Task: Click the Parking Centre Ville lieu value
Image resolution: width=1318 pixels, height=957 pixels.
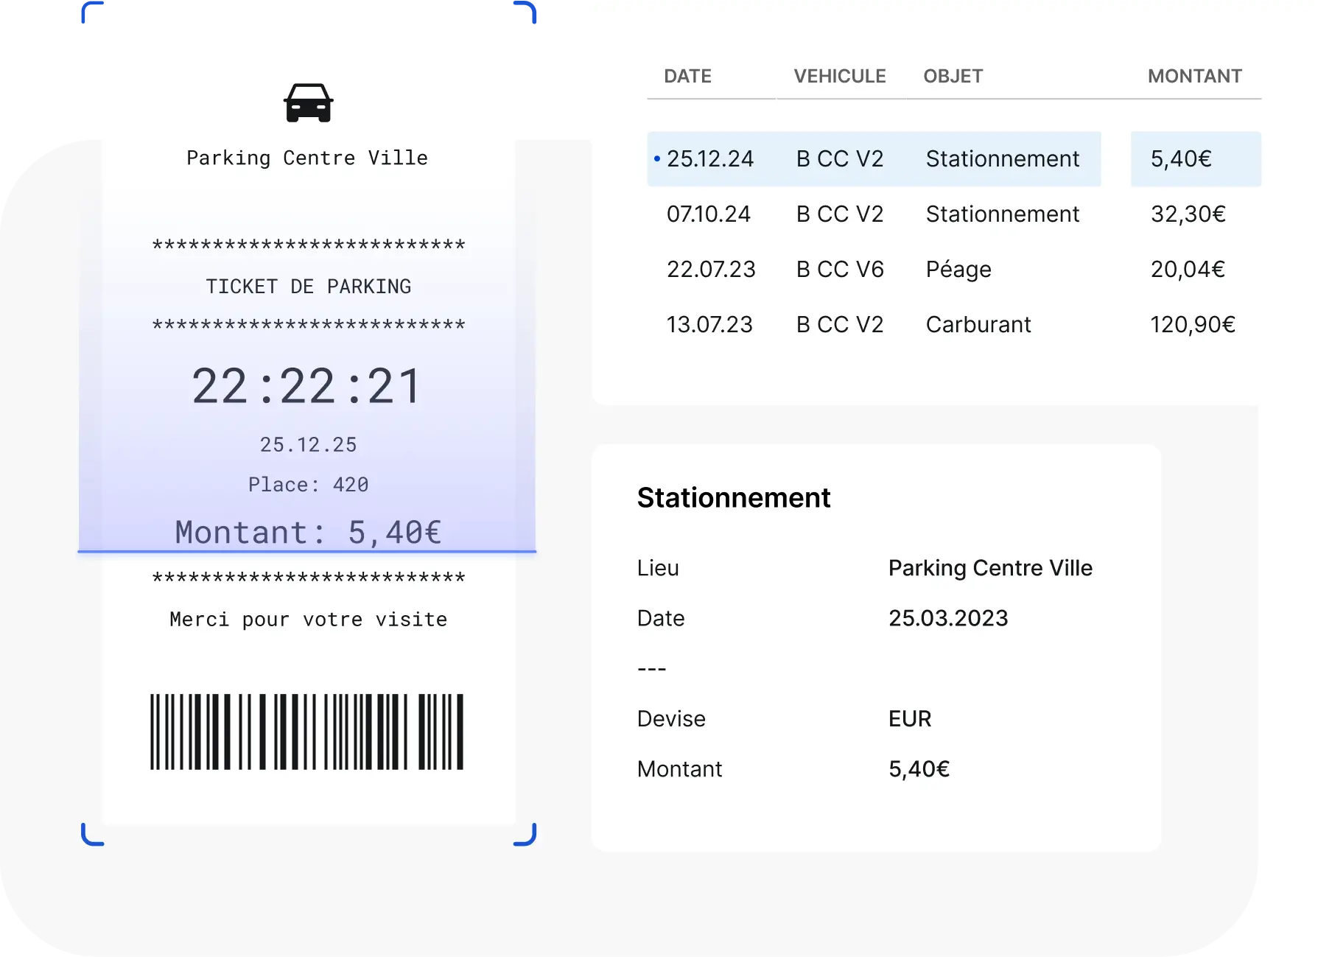Action: (x=991, y=568)
